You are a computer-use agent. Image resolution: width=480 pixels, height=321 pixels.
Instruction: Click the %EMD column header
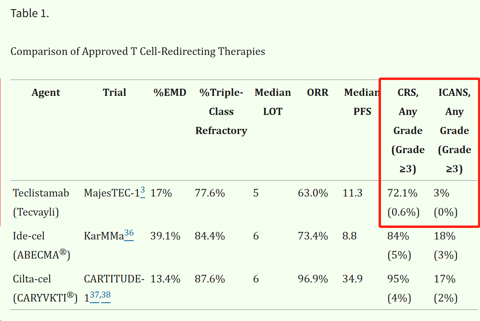pyautogui.click(x=170, y=93)
